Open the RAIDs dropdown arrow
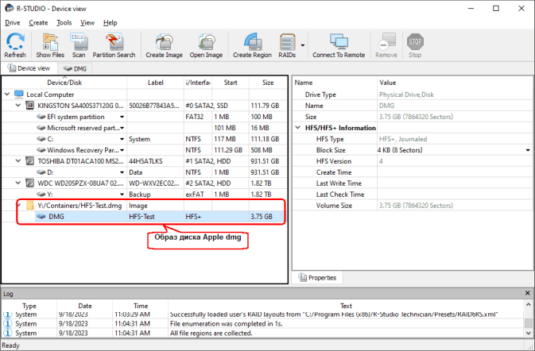The height and width of the screenshot is (351, 535). (303, 45)
